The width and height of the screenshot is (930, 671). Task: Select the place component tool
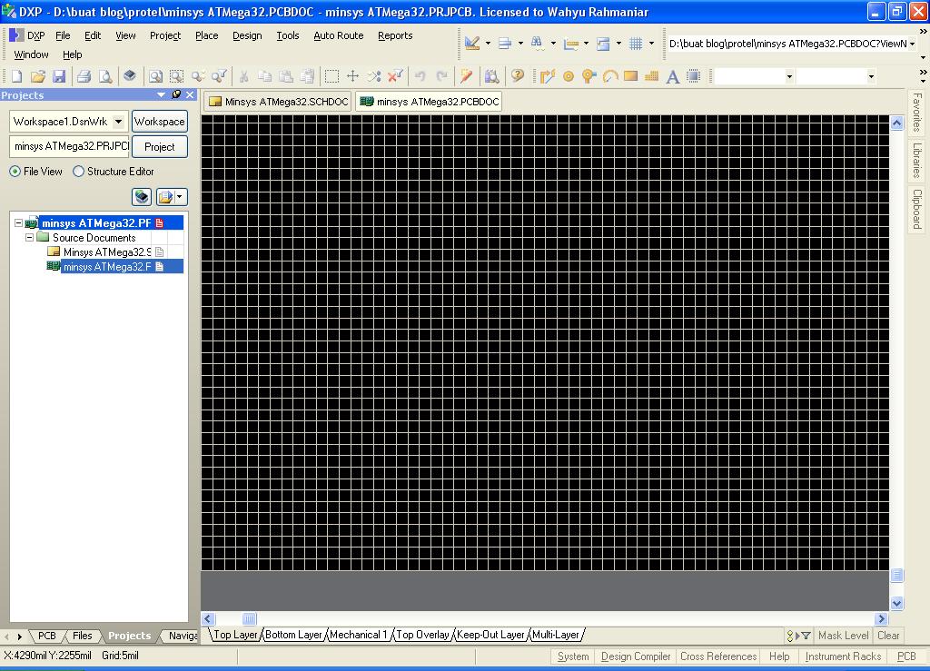tap(692, 75)
